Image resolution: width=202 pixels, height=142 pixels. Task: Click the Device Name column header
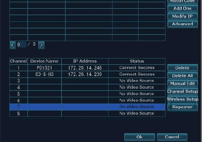(44, 61)
